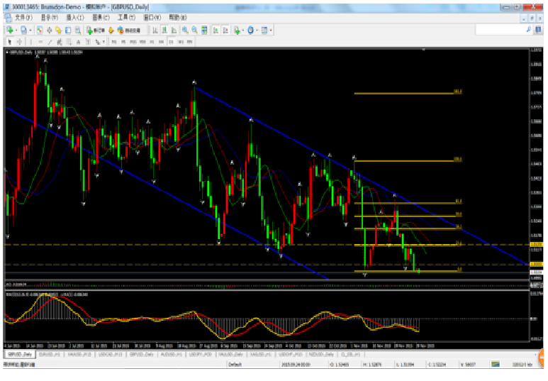Viewport: 548px width, 381px height.
Task: Click the Periods clock icon
Action: click(250, 31)
